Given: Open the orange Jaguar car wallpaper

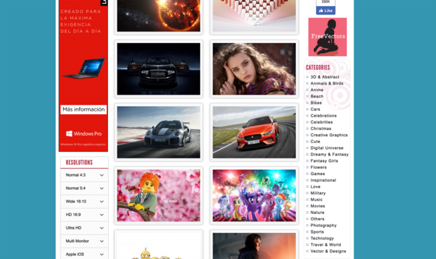Looking at the screenshot, I should tap(254, 132).
